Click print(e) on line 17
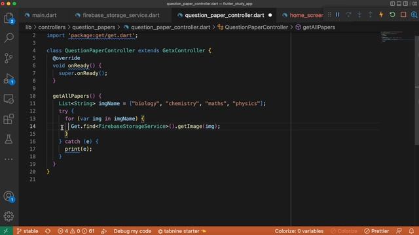This screenshot has width=419, height=235. pos(78,149)
